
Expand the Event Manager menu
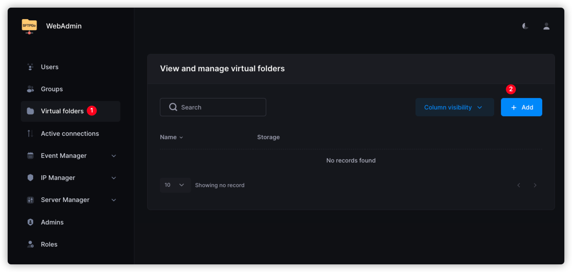click(x=114, y=156)
